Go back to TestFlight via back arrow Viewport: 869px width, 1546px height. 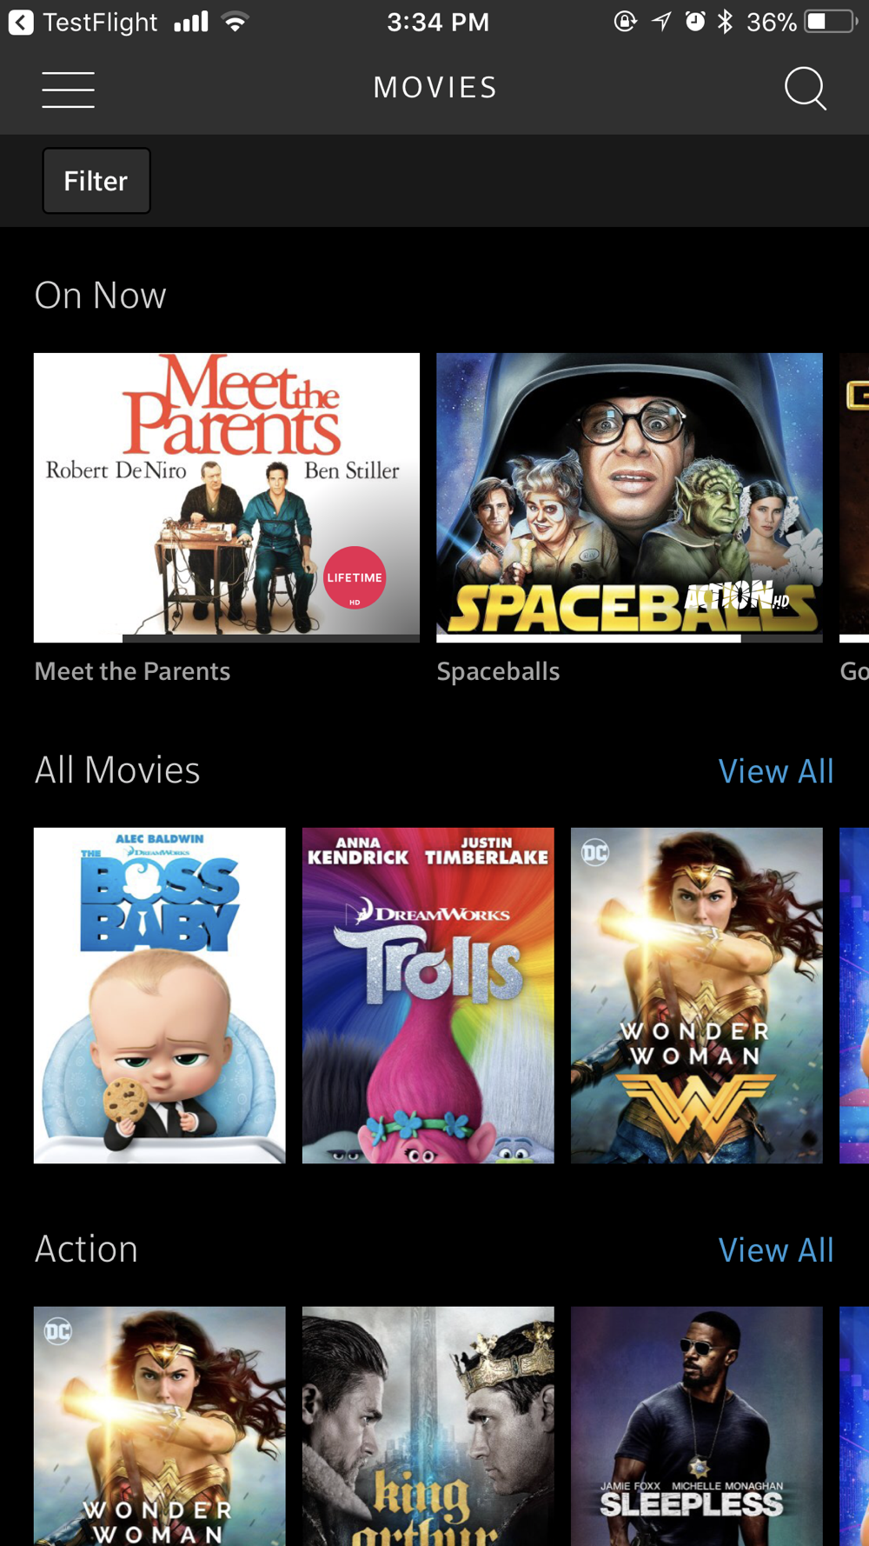[x=21, y=22]
